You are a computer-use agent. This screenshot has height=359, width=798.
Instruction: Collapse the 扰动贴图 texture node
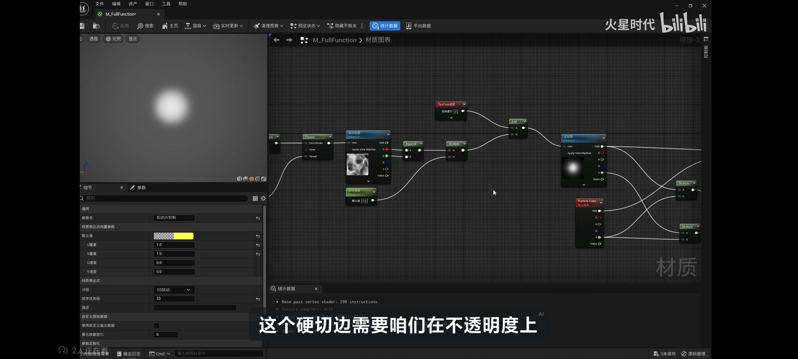(388, 134)
